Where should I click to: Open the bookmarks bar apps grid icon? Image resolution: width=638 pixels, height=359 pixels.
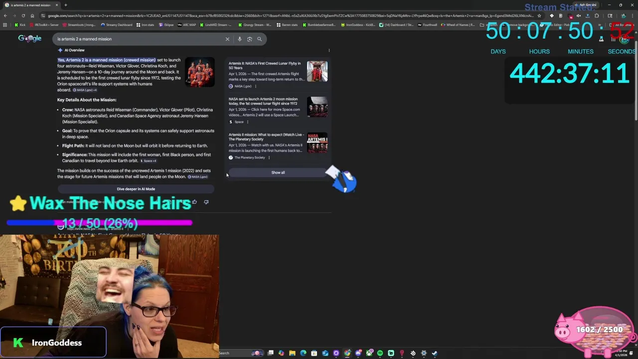point(5,24)
